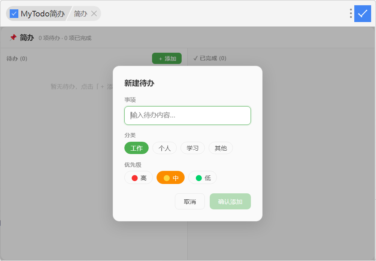This screenshot has height=261, width=376.
Task: Click the 待办 (0) column header
Action: (x=17, y=58)
